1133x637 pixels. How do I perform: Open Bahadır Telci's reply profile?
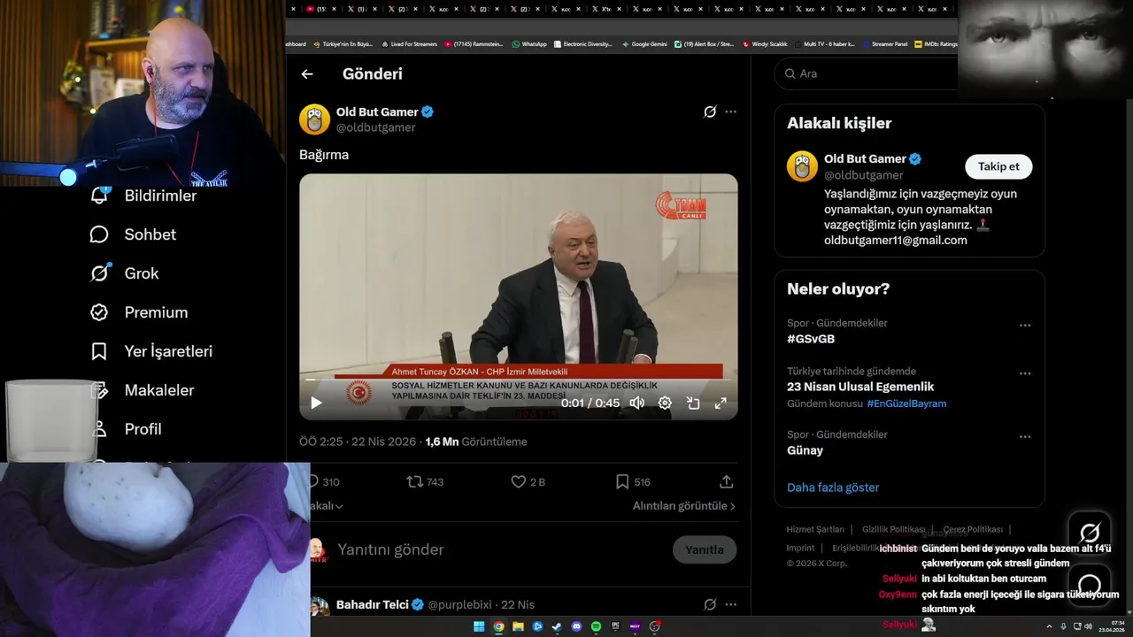tap(373, 604)
